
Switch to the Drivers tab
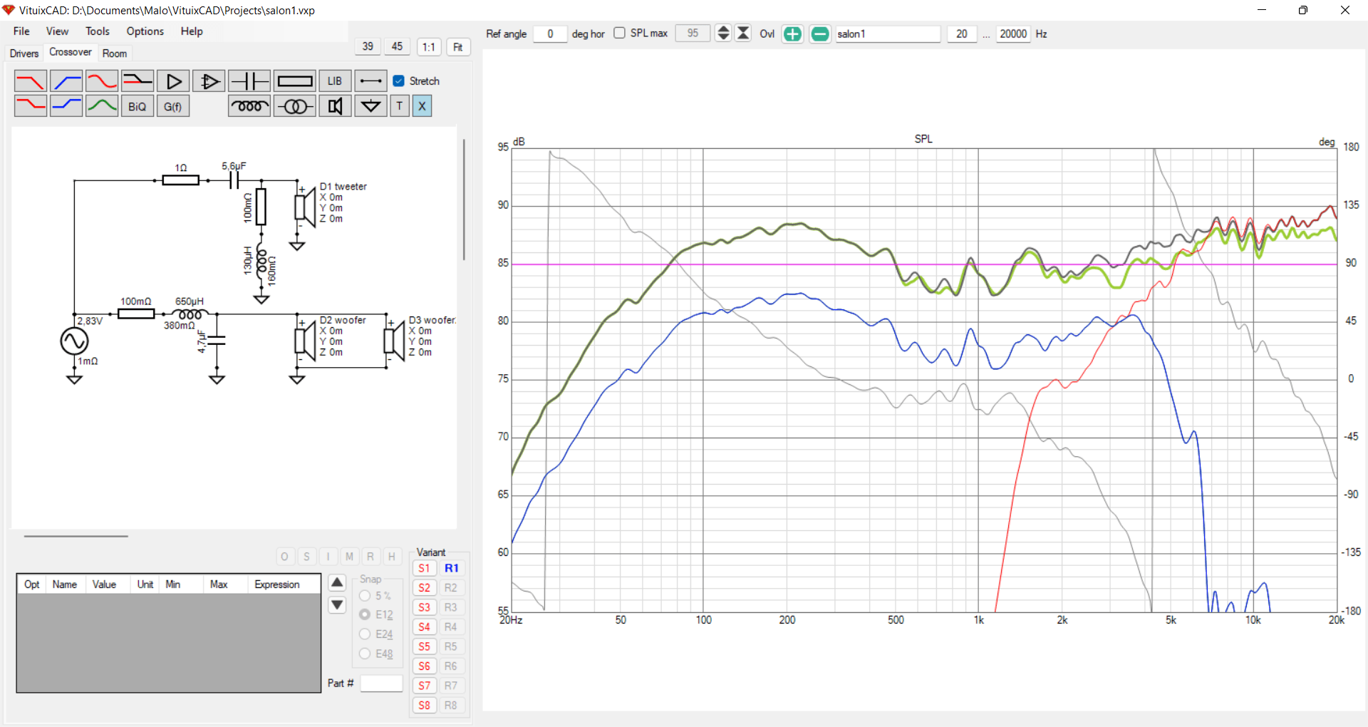click(x=24, y=53)
